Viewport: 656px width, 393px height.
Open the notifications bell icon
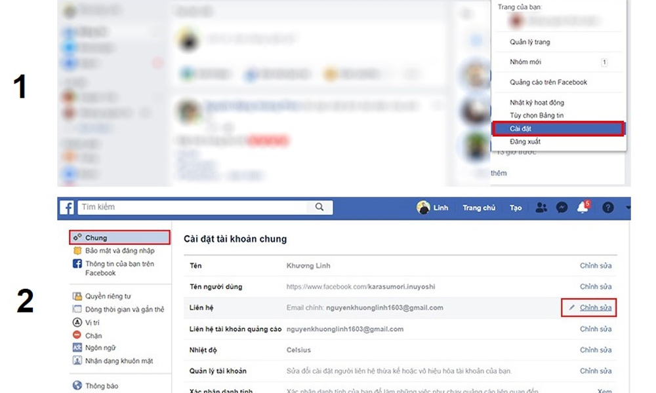(x=583, y=208)
